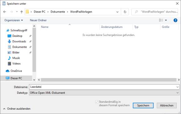Image resolution: width=181 pixels, height=114 pixels.
Task: Open the Dateityp format dropdown
Action: pos(104,93)
